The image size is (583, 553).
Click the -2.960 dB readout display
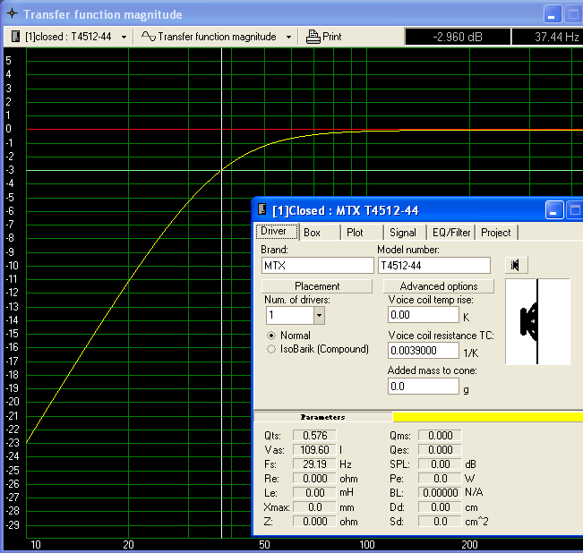(458, 37)
